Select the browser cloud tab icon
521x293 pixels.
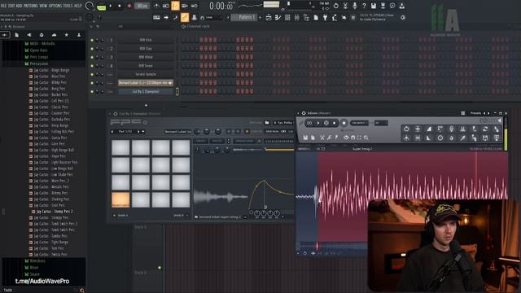(54, 35)
